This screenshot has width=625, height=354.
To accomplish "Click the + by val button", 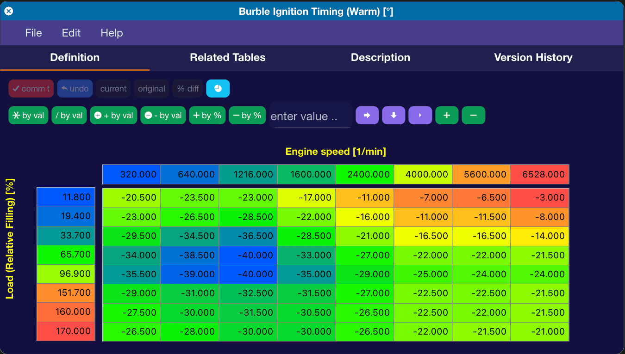I will point(113,116).
